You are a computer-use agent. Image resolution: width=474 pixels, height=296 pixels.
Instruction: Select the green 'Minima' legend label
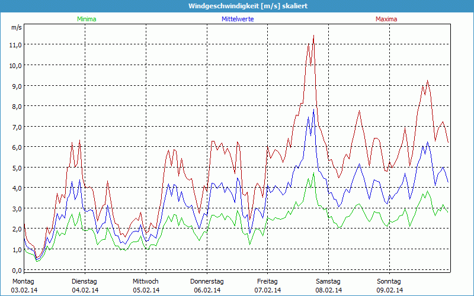pyautogui.click(x=87, y=19)
